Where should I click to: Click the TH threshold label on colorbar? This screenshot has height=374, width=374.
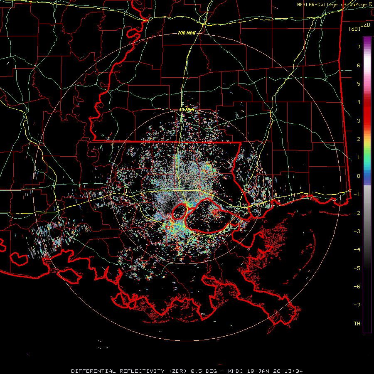[357, 324]
